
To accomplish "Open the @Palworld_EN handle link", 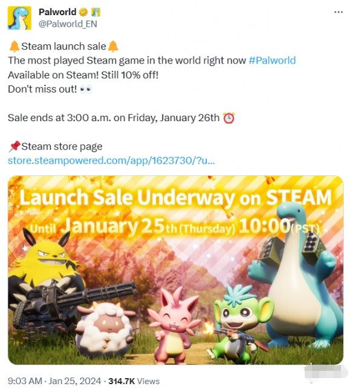I will [68, 24].
